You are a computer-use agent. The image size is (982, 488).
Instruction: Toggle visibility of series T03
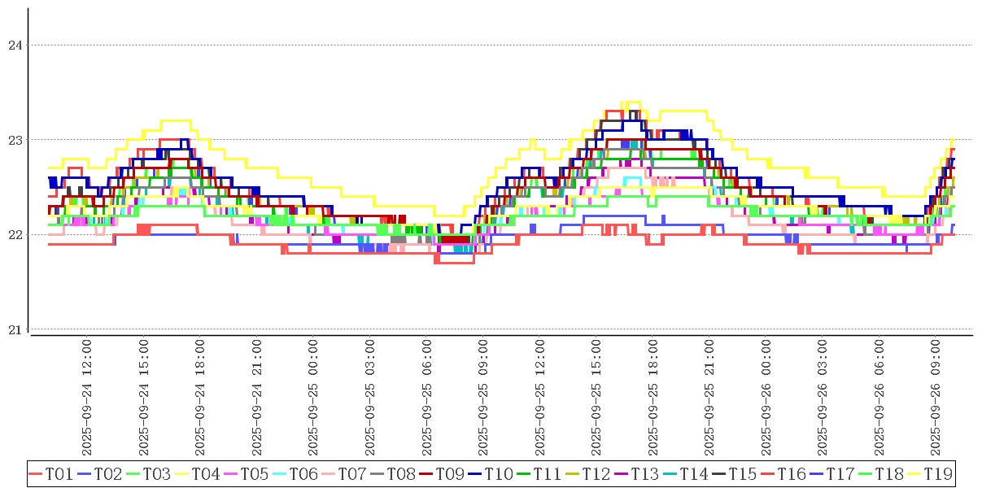coord(156,473)
